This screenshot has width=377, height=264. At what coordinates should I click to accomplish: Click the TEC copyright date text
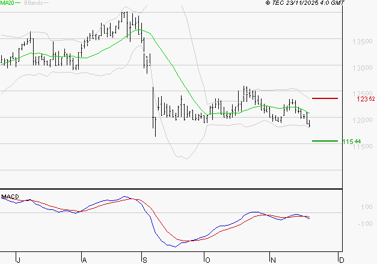pos(305,2)
